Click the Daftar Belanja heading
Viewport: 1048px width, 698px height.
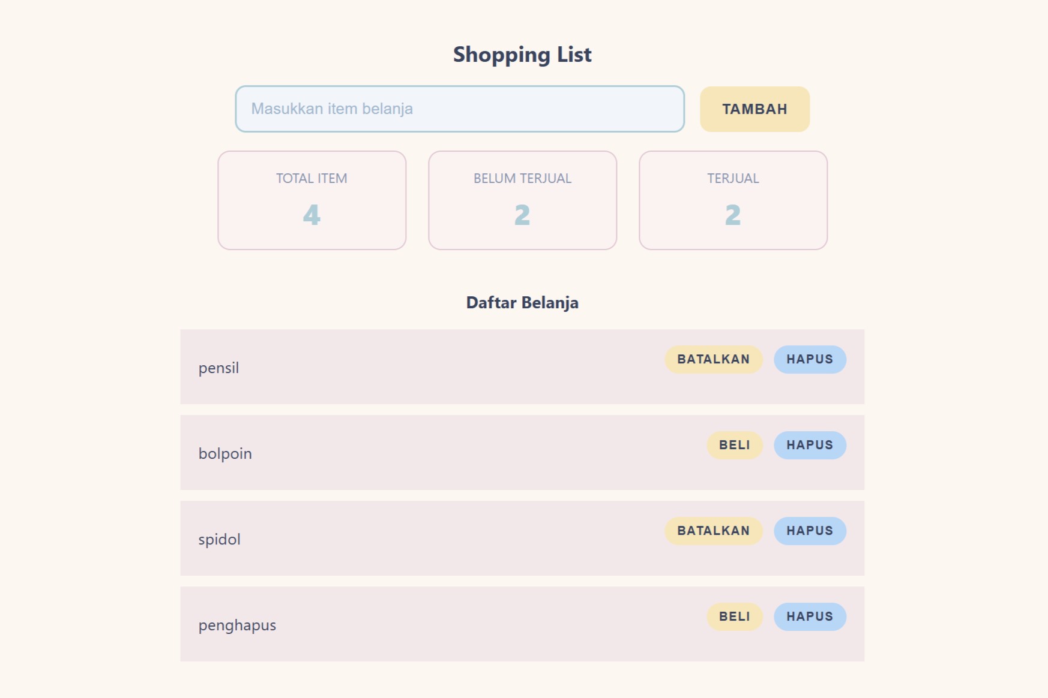point(522,303)
